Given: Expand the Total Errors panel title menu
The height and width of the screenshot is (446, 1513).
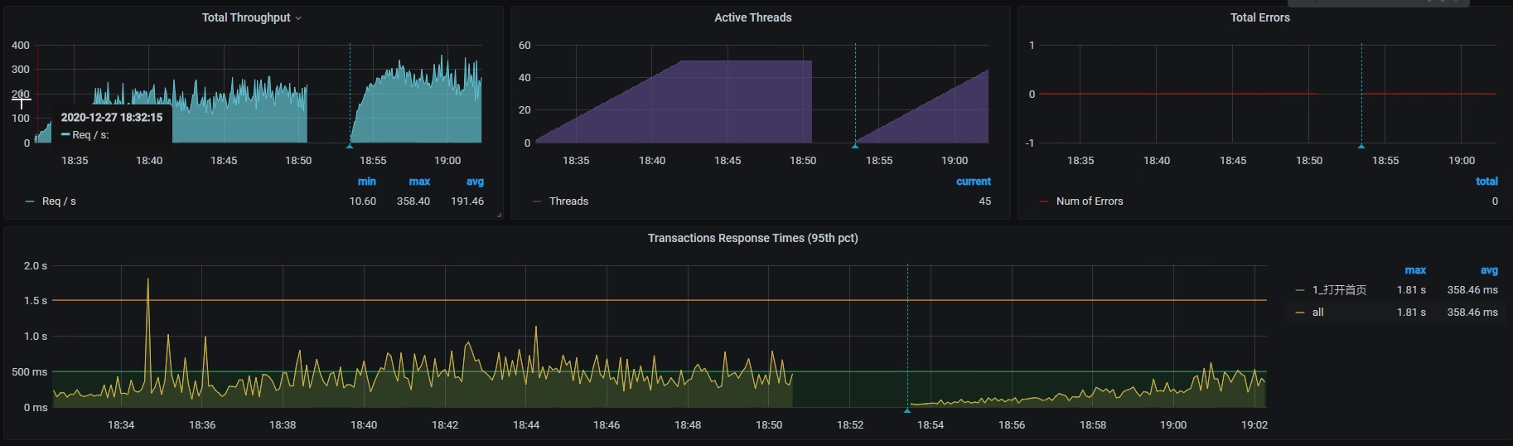Looking at the screenshot, I should coord(1259,17).
